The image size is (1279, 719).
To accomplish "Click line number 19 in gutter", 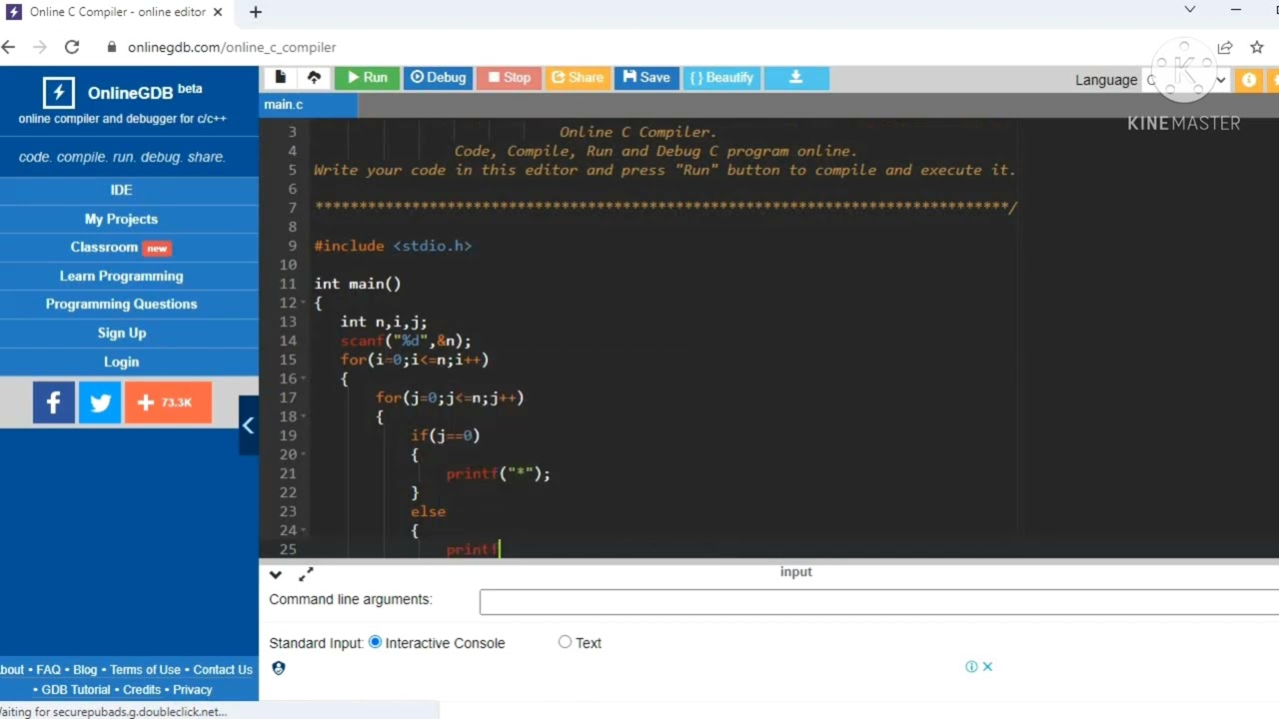I will pos(288,435).
